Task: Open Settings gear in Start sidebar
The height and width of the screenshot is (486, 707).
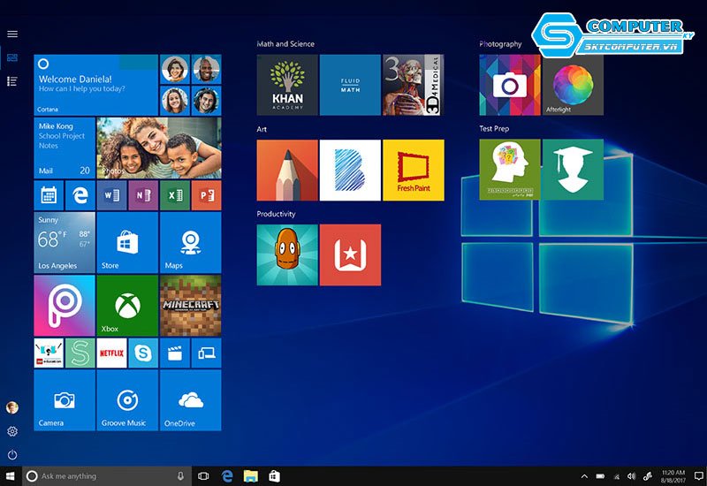Action: pos(12,431)
